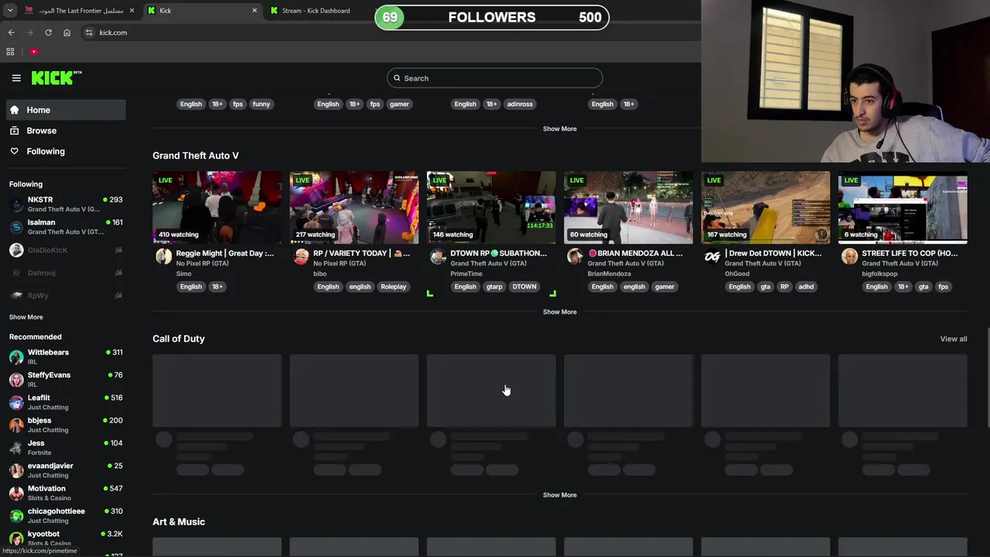Image resolution: width=990 pixels, height=557 pixels.
Task: Open Reggie Might stream thumbnail
Action: 217,207
